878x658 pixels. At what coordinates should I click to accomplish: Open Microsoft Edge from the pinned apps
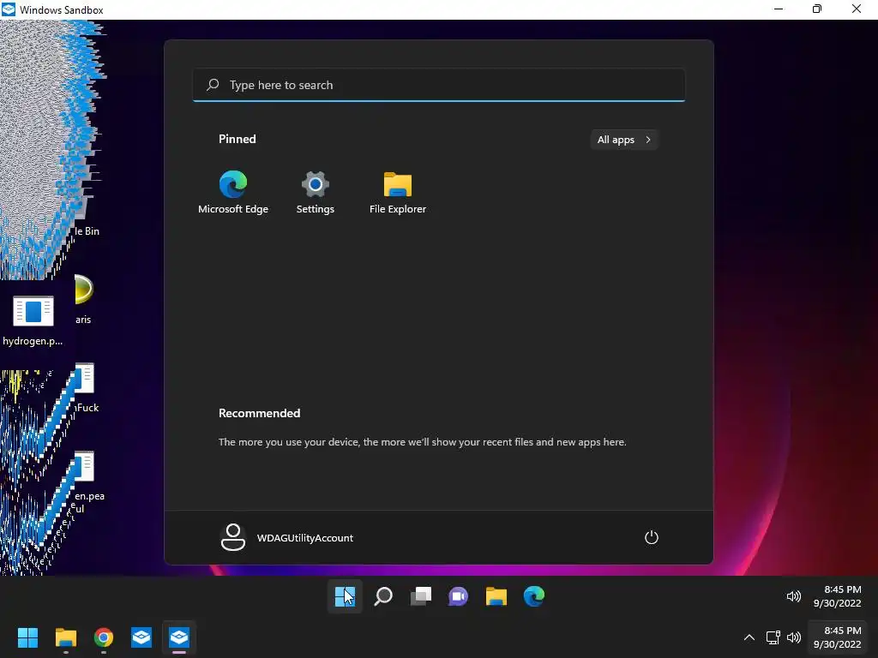pos(233,193)
